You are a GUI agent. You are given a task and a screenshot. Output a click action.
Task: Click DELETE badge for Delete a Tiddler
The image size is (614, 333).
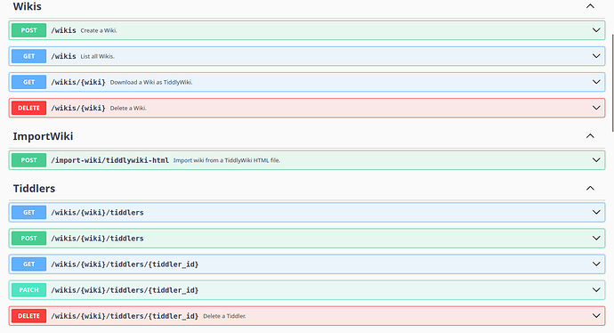[29, 316]
